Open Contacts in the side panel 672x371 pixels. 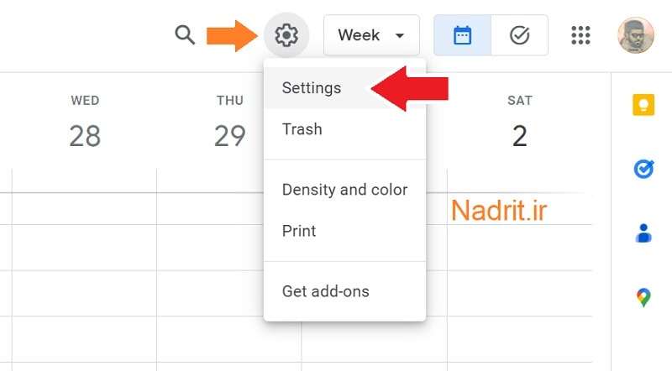[x=643, y=233]
